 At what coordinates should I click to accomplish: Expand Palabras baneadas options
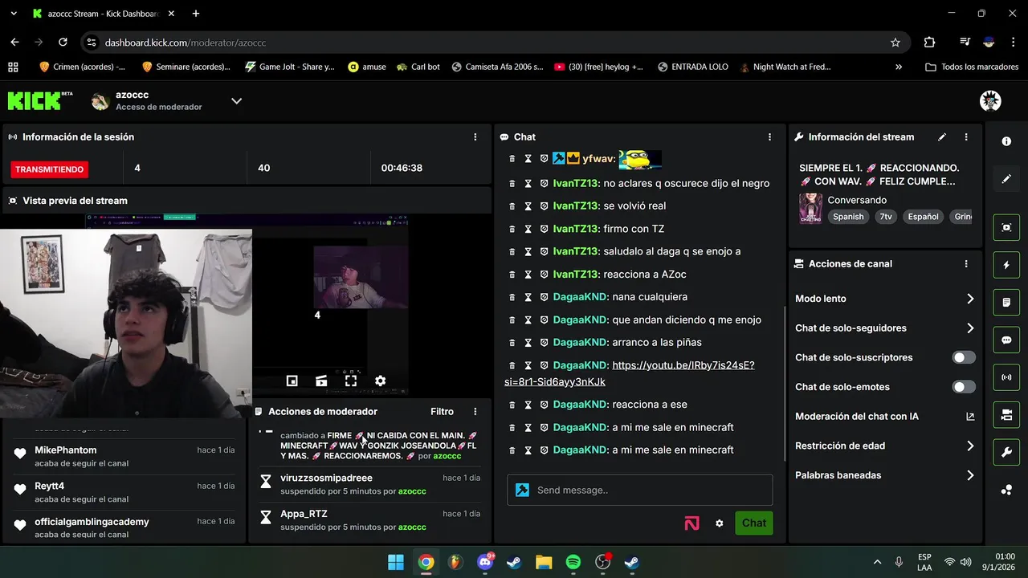click(x=884, y=475)
